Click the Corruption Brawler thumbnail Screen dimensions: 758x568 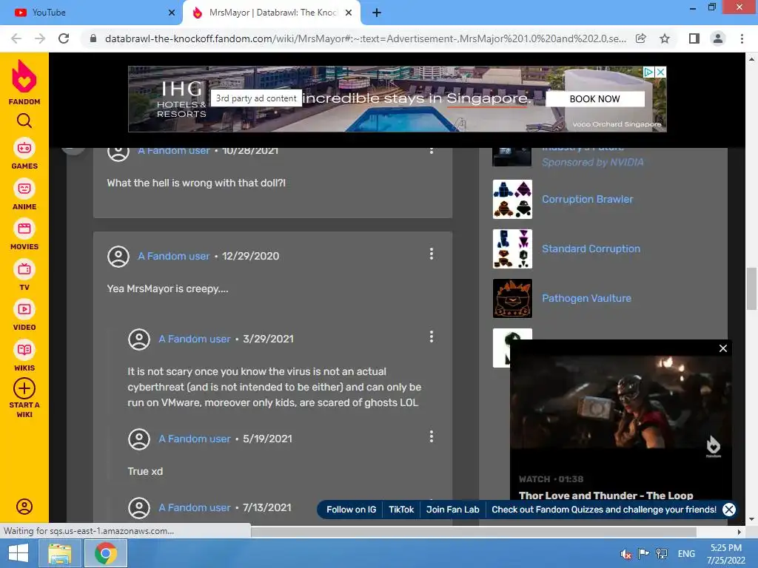coord(512,199)
